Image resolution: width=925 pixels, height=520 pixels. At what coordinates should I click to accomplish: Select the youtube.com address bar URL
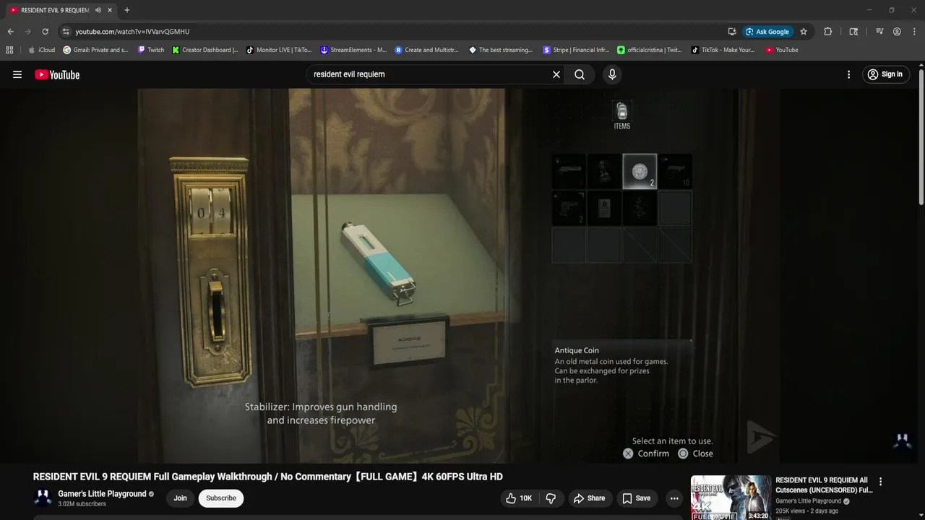coord(132,32)
